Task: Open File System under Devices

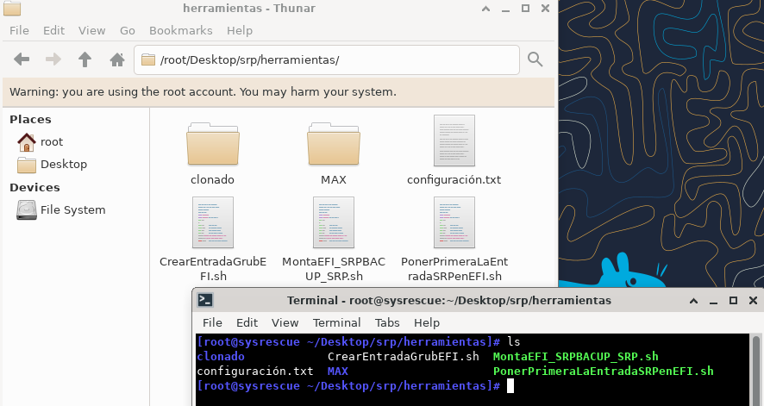Action: 72,209
